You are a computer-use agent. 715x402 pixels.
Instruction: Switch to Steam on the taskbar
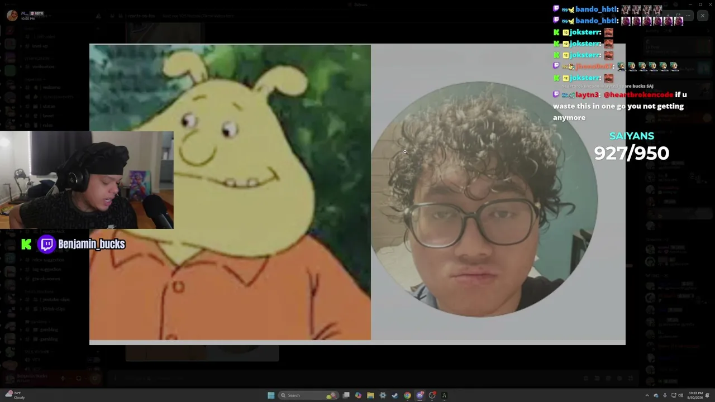pyautogui.click(x=395, y=395)
